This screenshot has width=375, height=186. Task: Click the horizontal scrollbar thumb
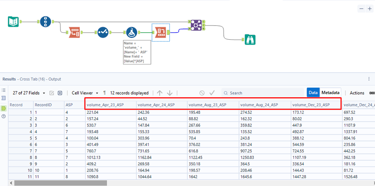pos(60,183)
